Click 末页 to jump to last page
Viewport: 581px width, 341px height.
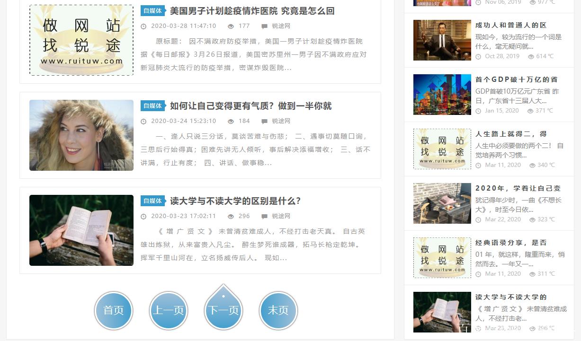[x=278, y=311]
